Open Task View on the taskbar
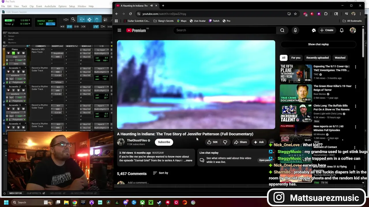The image size is (369, 207). tap(58, 202)
